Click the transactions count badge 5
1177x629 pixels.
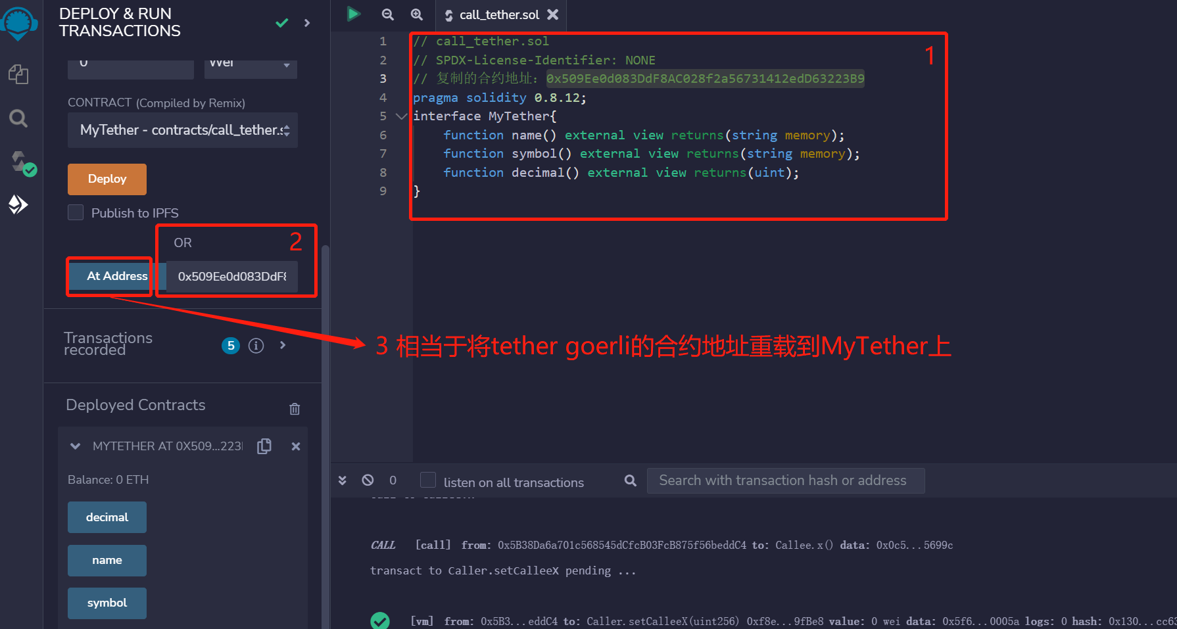point(231,346)
